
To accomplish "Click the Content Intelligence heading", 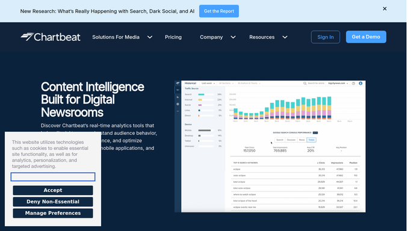I will tap(93, 99).
